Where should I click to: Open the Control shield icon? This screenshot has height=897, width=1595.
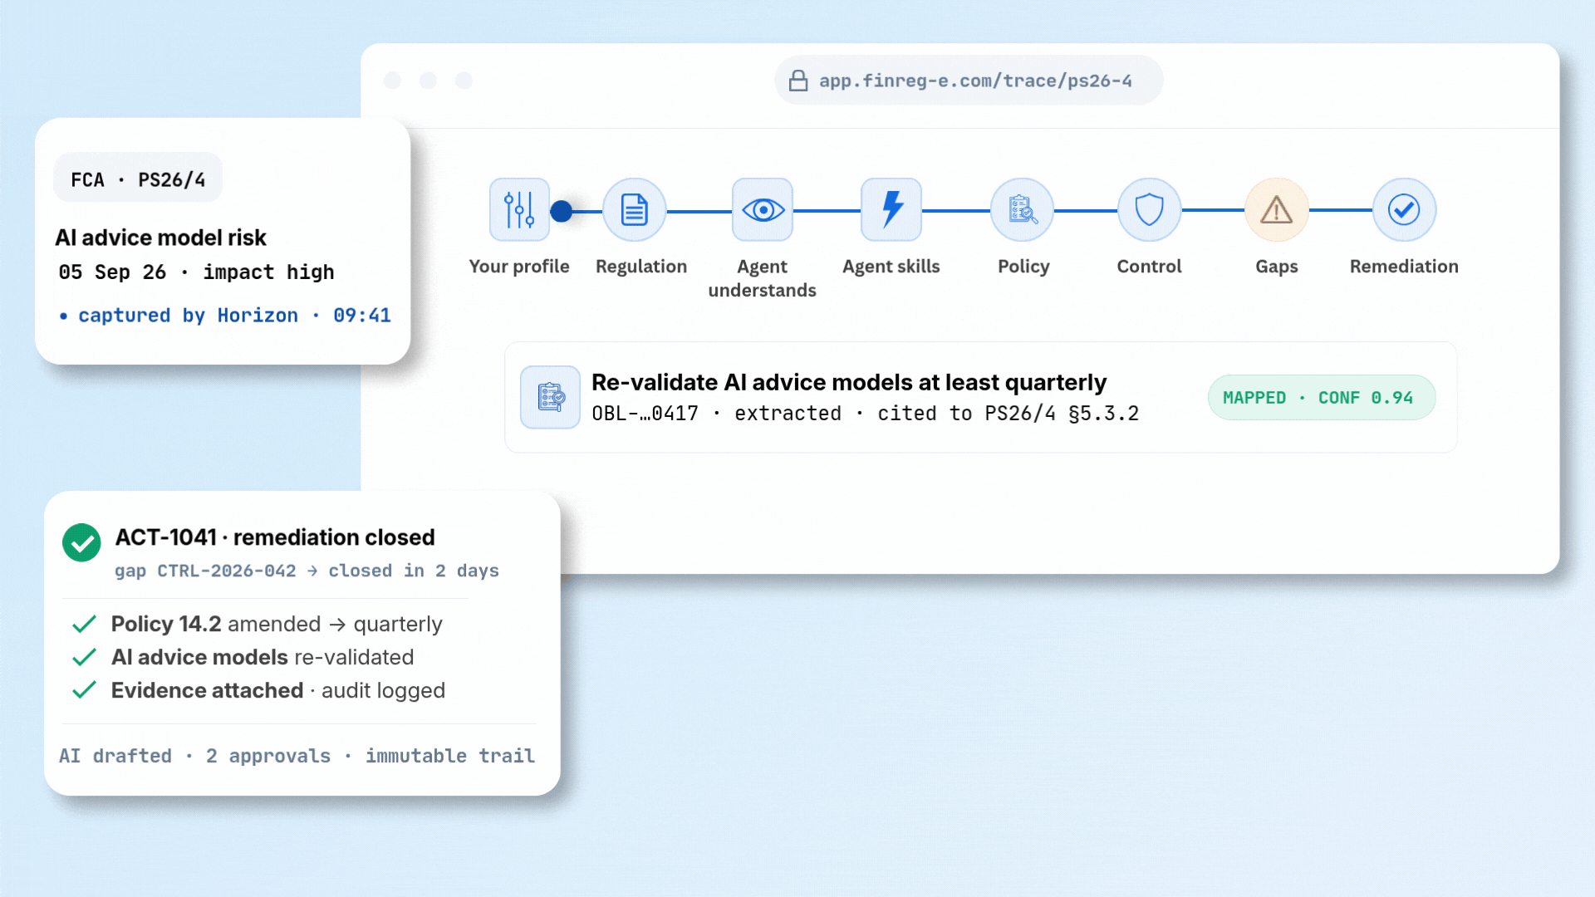[1149, 209]
